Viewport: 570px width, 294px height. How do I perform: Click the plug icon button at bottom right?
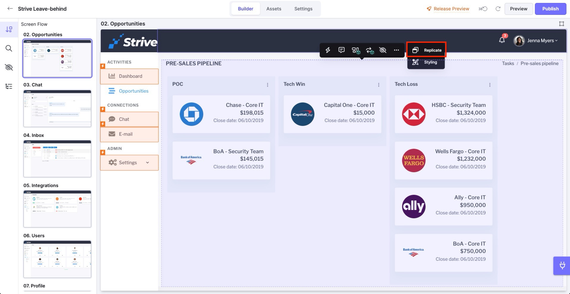(562, 265)
